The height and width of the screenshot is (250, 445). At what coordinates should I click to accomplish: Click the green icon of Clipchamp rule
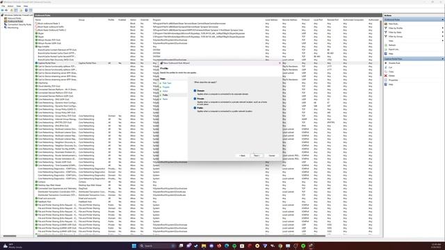coord(36,83)
